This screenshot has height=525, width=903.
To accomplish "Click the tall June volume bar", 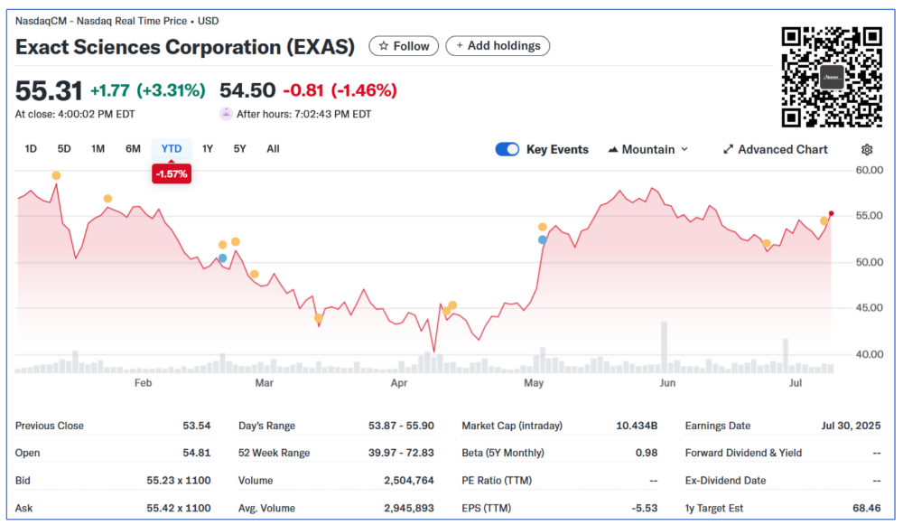I will tap(664, 347).
